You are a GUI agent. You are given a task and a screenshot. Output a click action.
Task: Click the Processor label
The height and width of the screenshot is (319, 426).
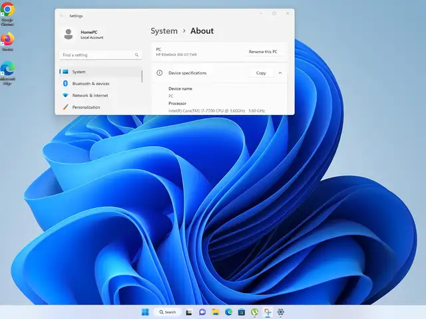tap(178, 104)
